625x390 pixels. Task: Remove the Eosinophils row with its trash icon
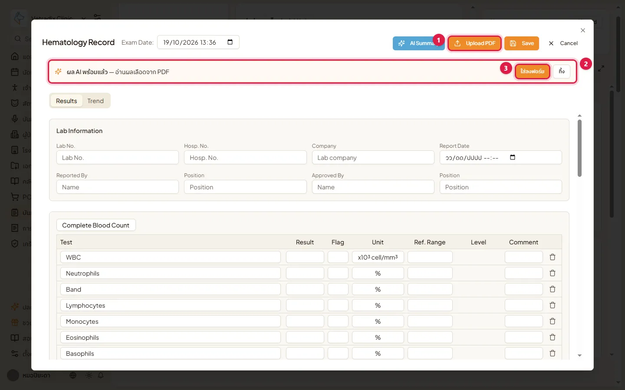pyautogui.click(x=553, y=337)
